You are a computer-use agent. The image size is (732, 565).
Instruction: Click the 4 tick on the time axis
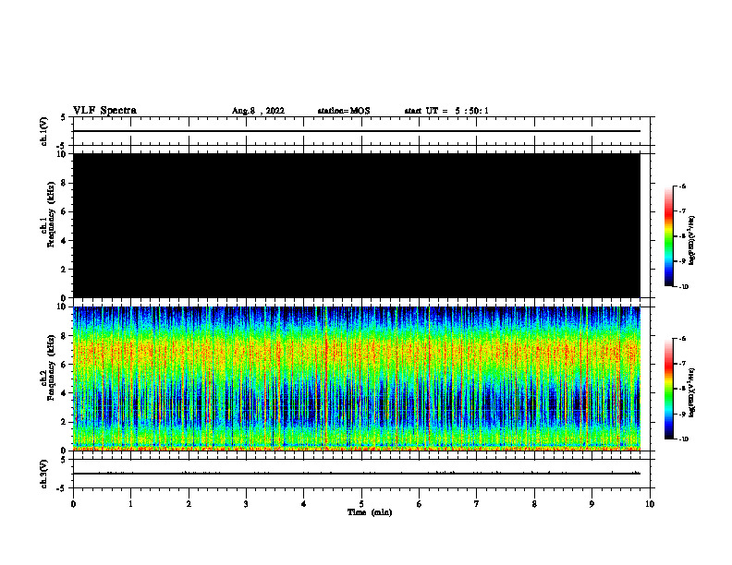click(304, 504)
